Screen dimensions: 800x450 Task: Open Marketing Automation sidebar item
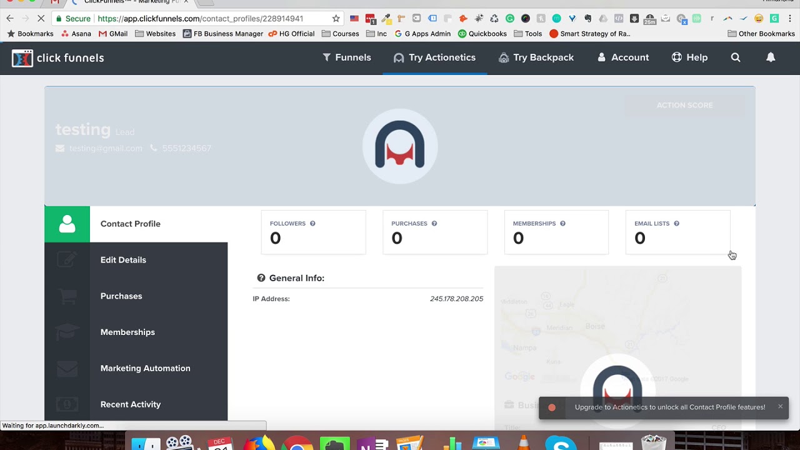pos(136,369)
